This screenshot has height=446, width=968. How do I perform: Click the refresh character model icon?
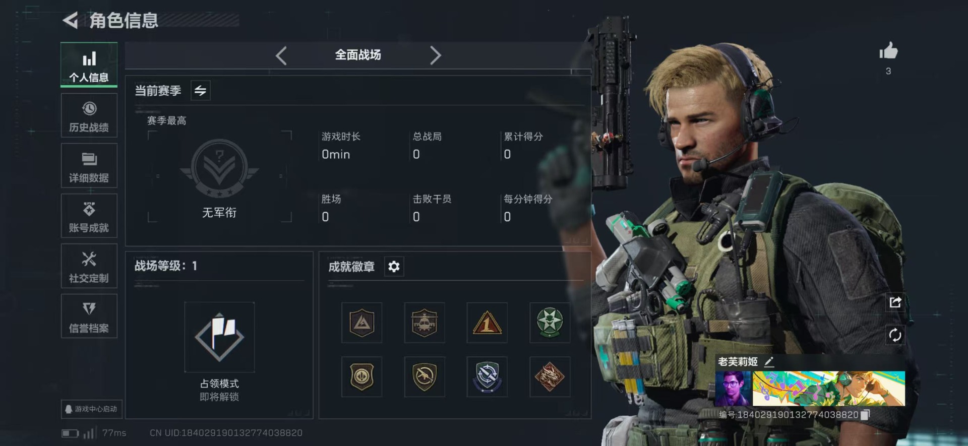tap(895, 335)
